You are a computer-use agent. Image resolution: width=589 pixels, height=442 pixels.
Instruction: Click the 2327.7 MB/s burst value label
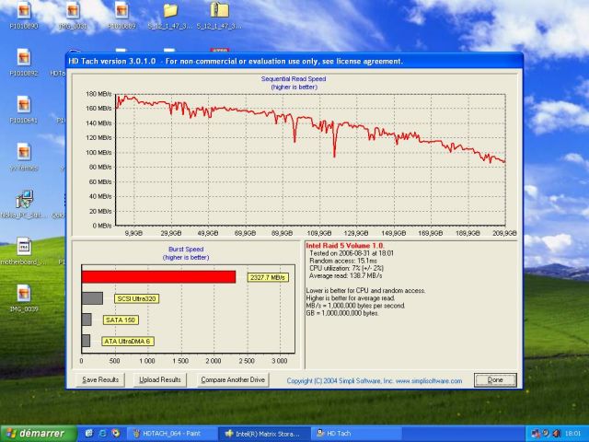tap(268, 277)
